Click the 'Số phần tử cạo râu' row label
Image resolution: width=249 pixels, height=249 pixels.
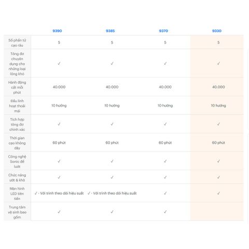click(x=17, y=43)
